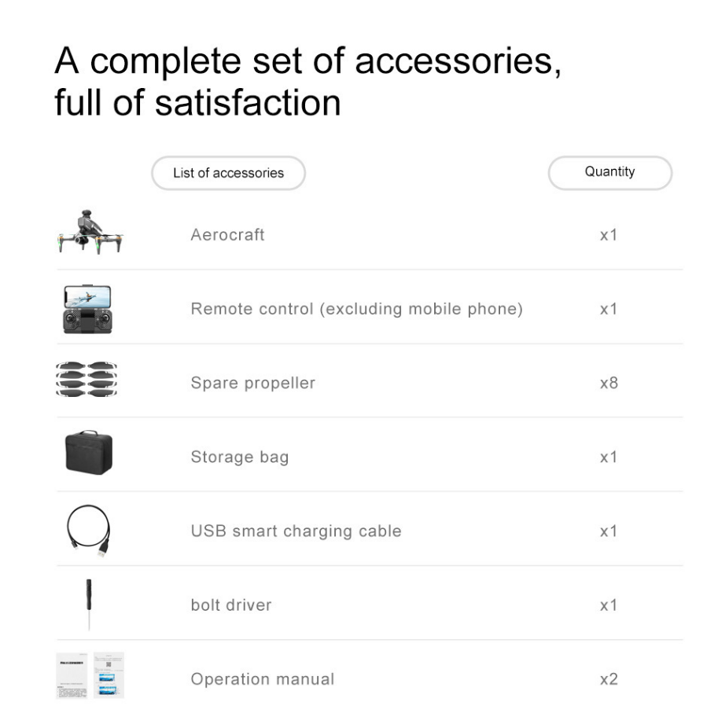Select the Operation manual label

click(x=263, y=679)
